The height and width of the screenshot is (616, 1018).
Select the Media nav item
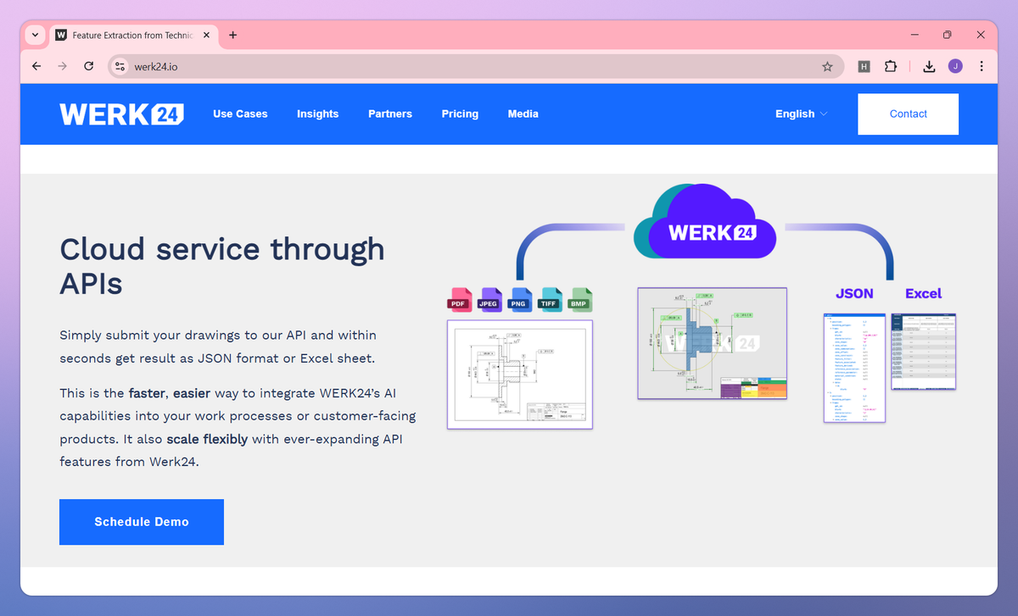tap(523, 114)
